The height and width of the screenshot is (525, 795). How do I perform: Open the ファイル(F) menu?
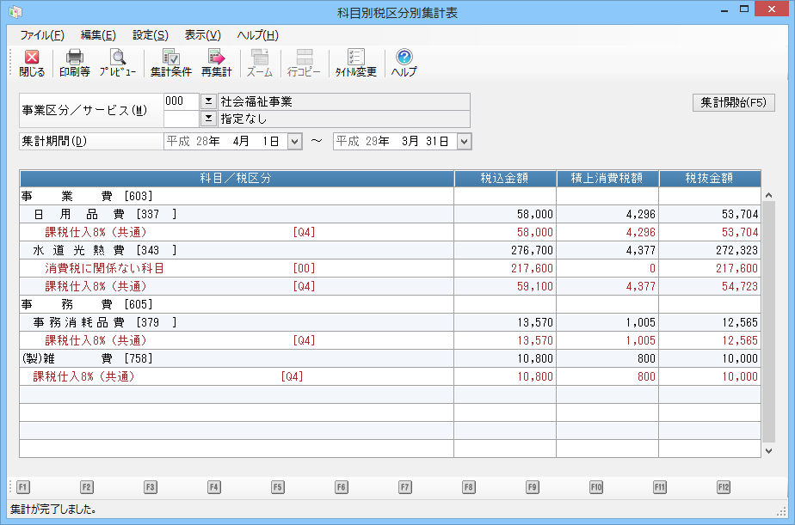(x=41, y=35)
